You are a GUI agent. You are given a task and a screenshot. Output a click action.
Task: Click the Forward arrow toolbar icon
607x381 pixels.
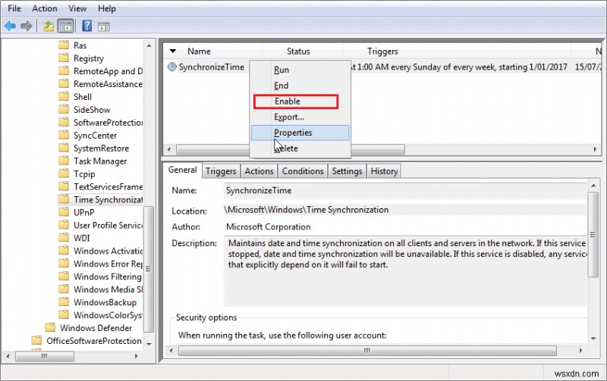tap(27, 27)
